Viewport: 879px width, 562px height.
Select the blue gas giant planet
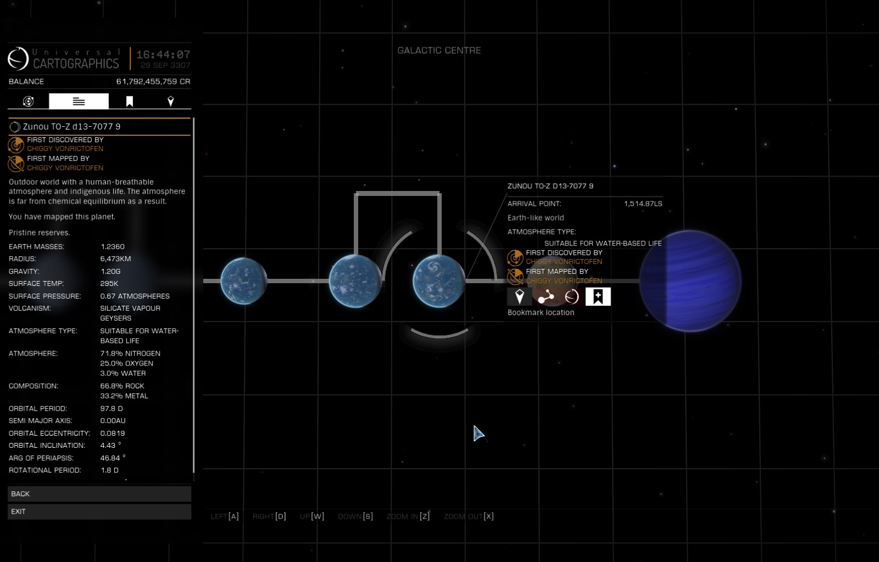point(691,281)
